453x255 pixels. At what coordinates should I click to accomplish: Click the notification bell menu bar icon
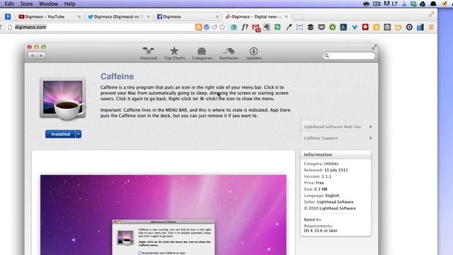[x=433, y=4]
